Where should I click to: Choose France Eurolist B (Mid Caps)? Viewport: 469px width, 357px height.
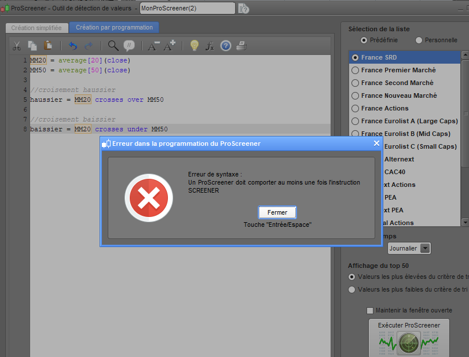point(405,133)
